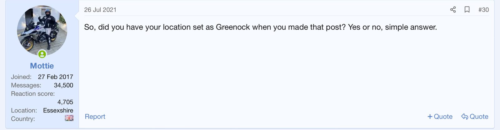Add post to multi-quote with +Quote
The image size is (500, 130).
pyautogui.click(x=440, y=117)
